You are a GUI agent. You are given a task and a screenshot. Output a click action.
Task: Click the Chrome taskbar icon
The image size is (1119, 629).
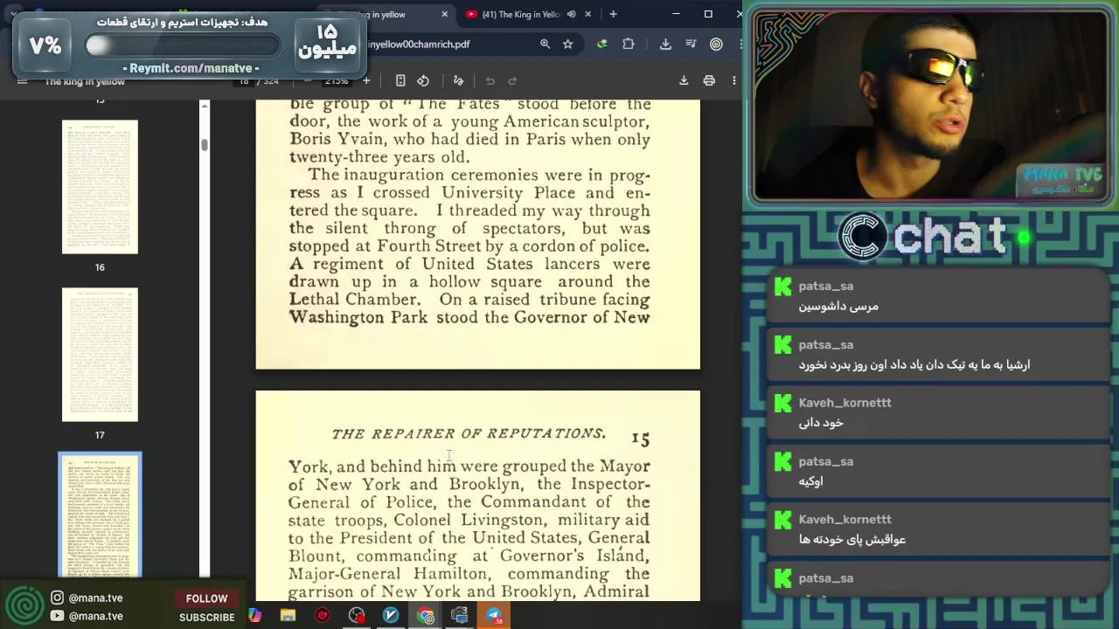[x=426, y=616]
